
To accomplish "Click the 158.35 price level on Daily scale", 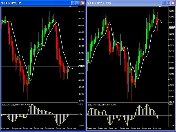I will 171,40.
